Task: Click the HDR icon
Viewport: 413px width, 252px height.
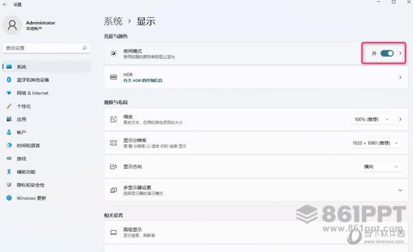Action: coord(114,78)
